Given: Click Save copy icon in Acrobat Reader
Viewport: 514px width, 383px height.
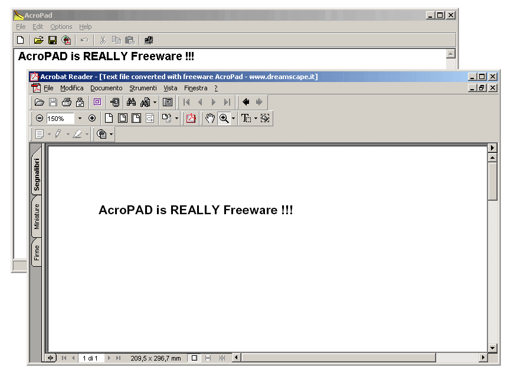Looking at the screenshot, I should tap(53, 102).
